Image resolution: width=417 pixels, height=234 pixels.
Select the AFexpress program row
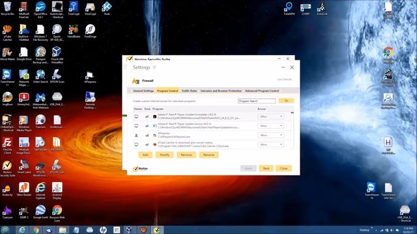[x=212, y=135]
